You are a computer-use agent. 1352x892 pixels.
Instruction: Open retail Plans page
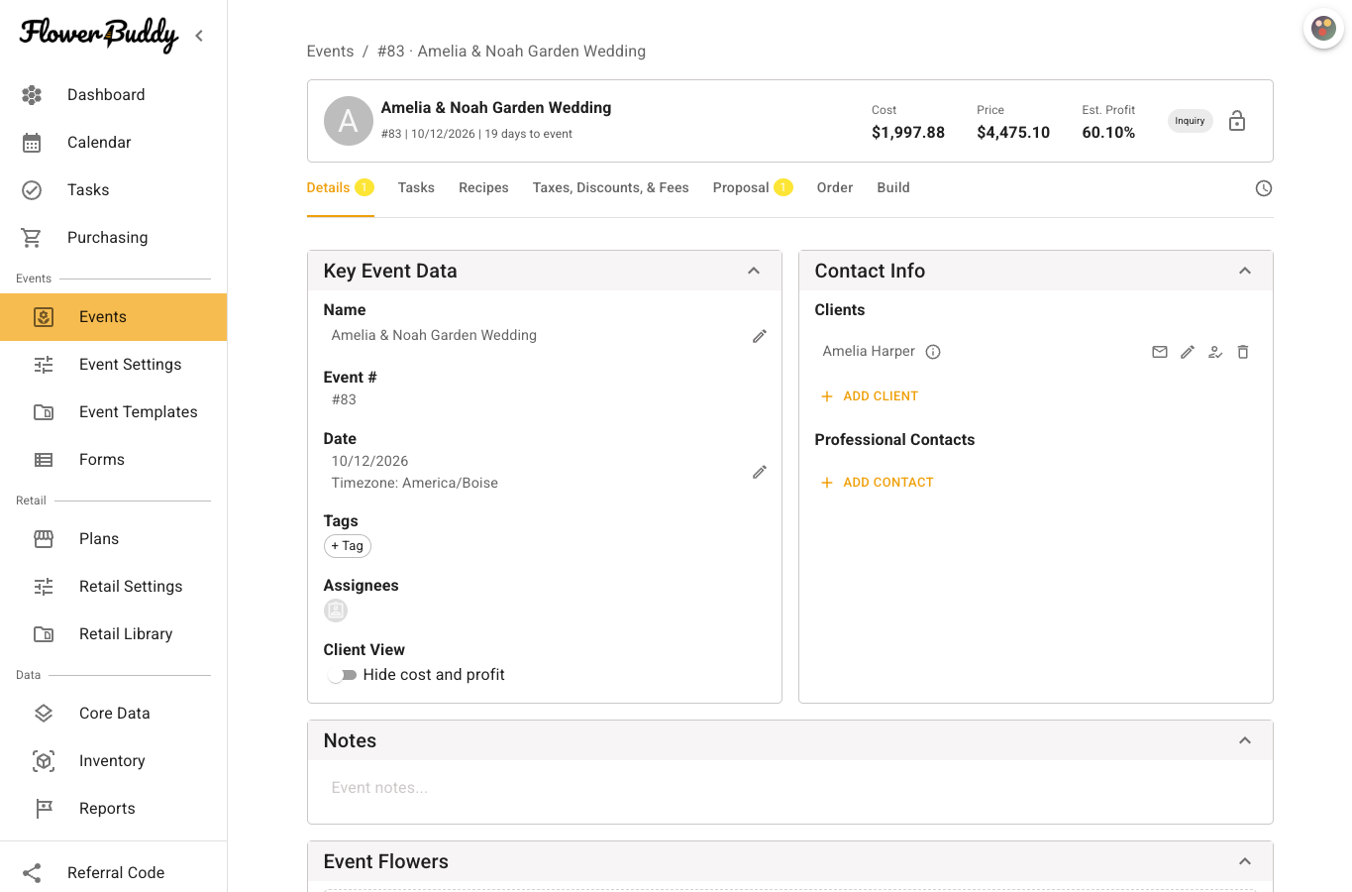pos(113,539)
